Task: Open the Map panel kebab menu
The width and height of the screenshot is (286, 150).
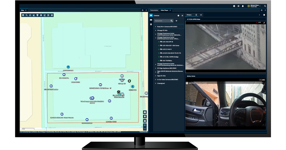Action: point(146,10)
